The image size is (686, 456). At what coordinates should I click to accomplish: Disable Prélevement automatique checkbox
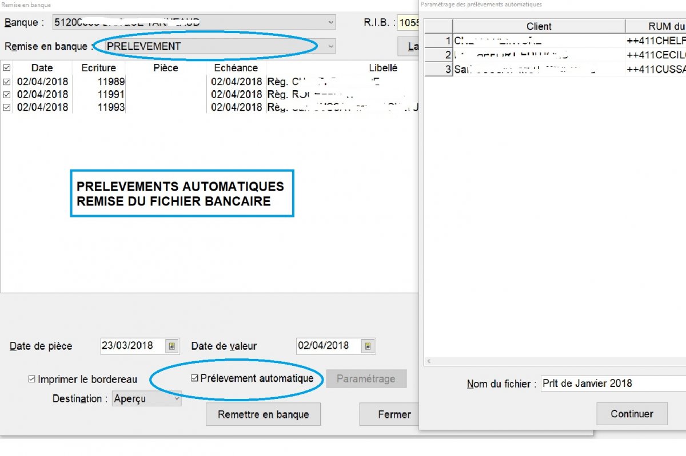[x=195, y=378]
